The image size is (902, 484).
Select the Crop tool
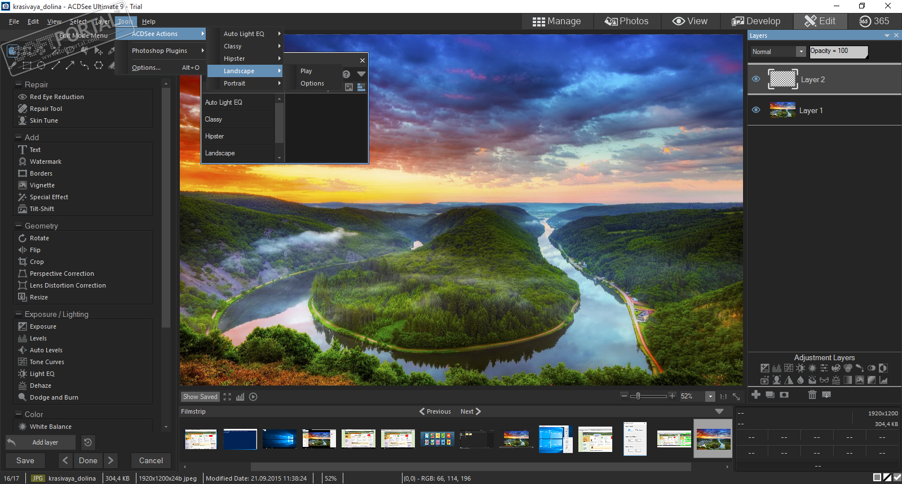click(37, 262)
